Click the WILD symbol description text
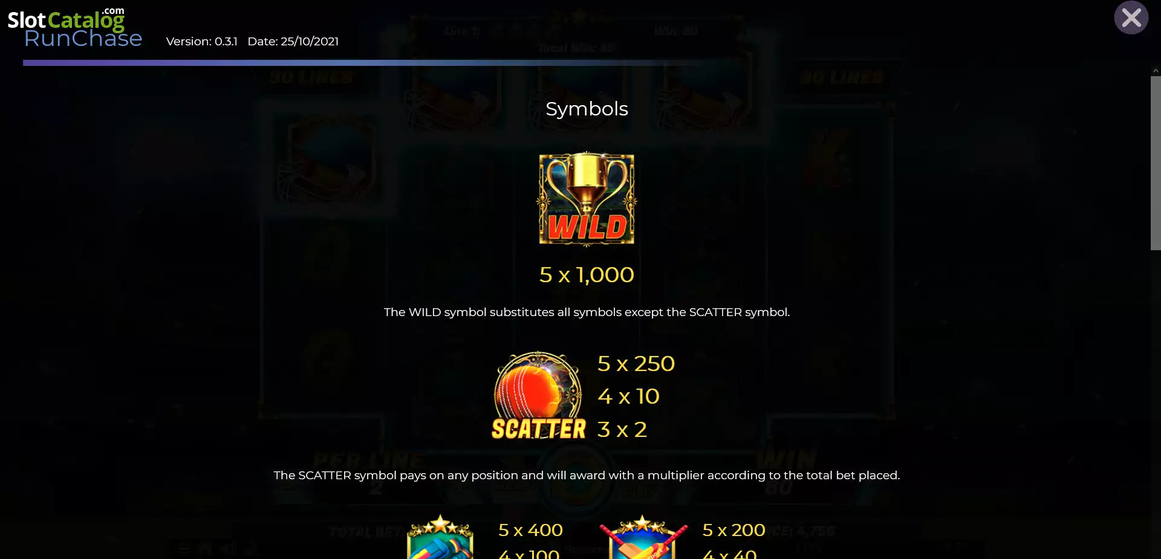 [587, 312]
